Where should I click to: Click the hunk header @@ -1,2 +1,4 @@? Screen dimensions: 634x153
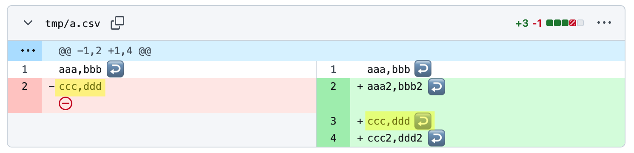pos(106,52)
